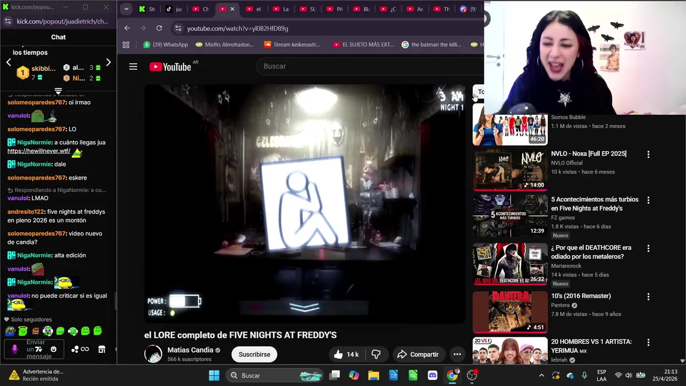The height and width of the screenshot is (386, 686).
Task: Go back in the Chrome browser
Action: tap(127, 28)
